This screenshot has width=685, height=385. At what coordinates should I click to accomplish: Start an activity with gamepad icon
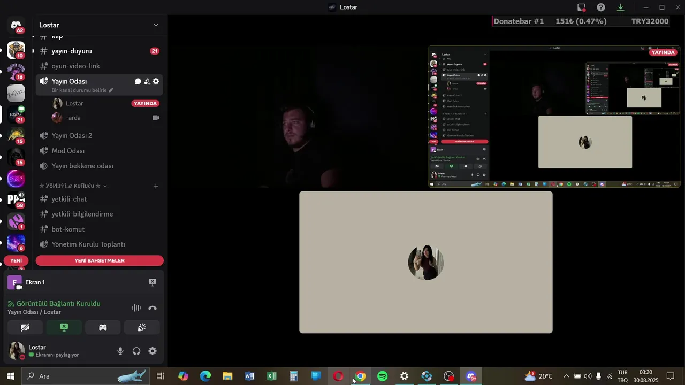click(103, 327)
